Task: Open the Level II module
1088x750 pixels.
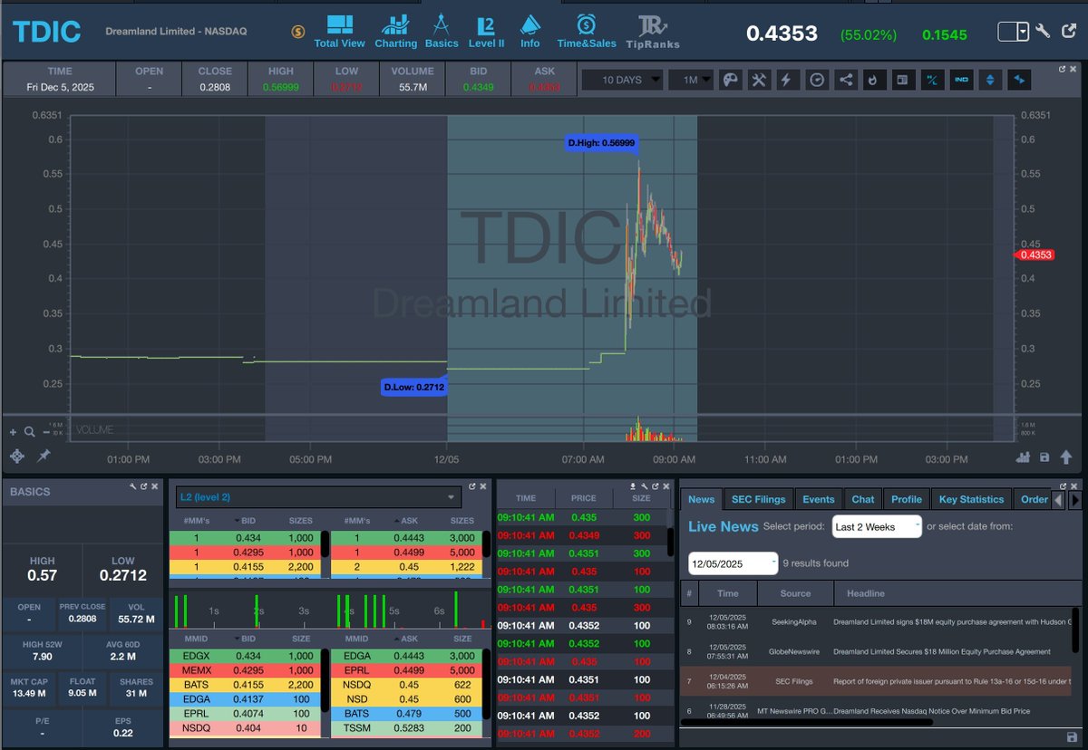Action: click(488, 32)
